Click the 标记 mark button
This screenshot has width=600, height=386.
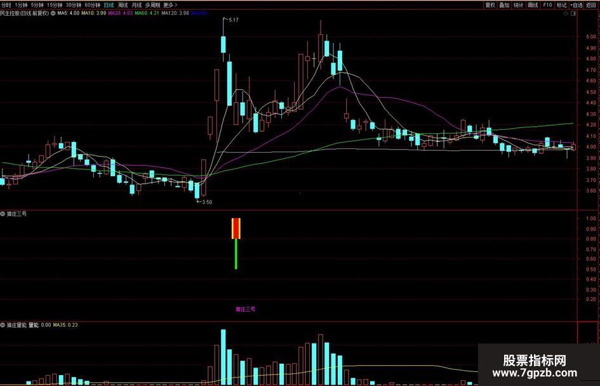tap(562, 5)
